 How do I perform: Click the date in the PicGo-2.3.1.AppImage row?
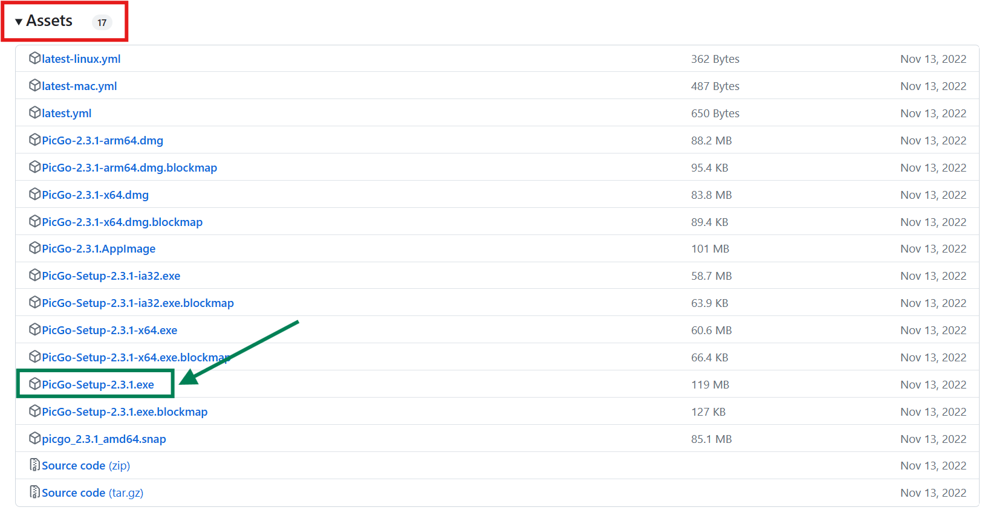[933, 248]
